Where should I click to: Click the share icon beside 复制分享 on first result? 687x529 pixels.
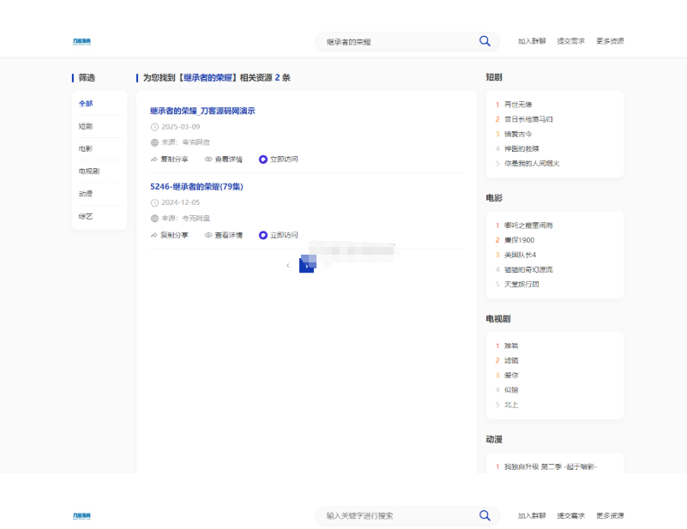[x=153, y=159]
